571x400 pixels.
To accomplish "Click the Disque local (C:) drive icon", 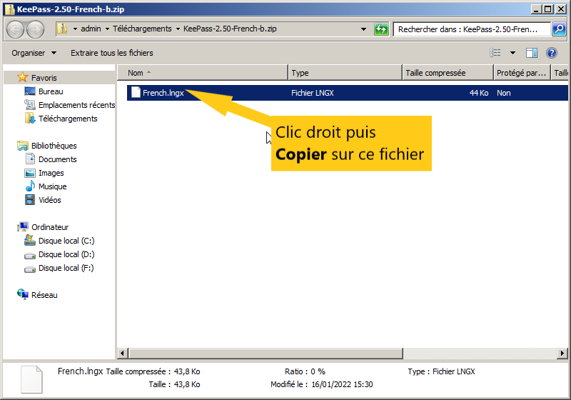I will [x=30, y=240].
